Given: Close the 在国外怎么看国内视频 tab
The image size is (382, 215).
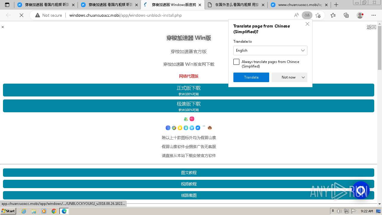Looking at the screenshot, I should point(263,5).
